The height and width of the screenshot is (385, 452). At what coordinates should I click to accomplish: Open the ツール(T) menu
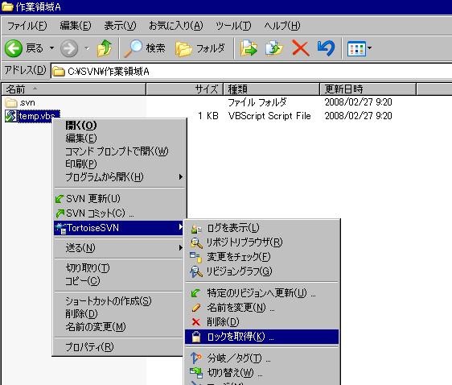(x=233, y=26)
